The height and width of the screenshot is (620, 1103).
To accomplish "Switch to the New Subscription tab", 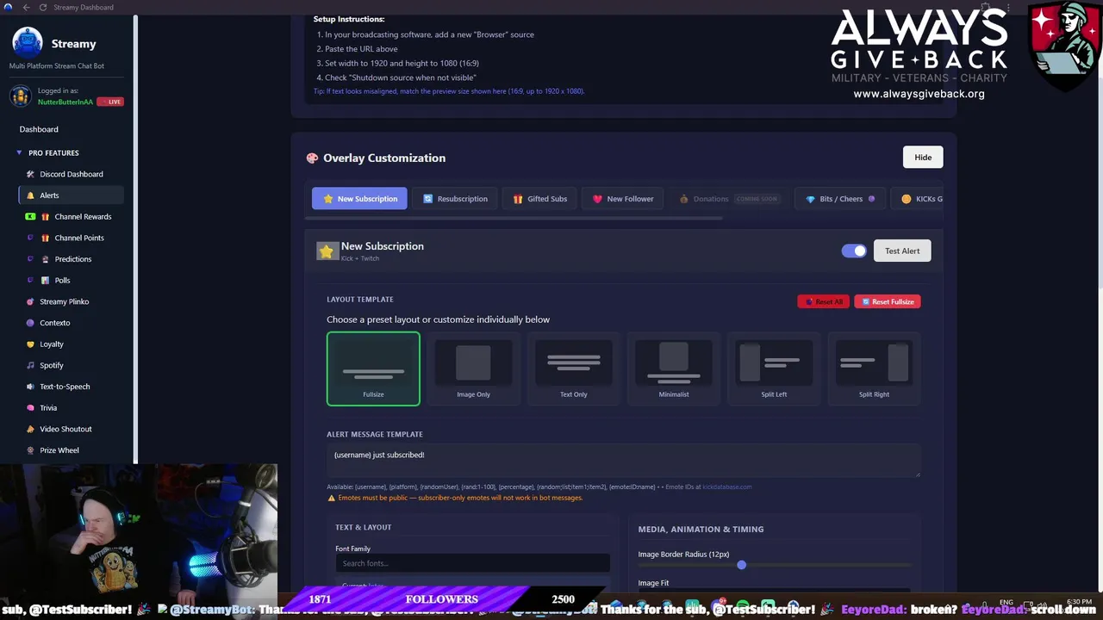I will click(x=360, y=199).
